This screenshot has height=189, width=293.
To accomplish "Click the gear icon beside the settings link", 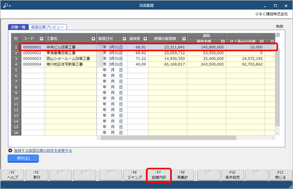I will pyautogui.click(x=10, y=151).
